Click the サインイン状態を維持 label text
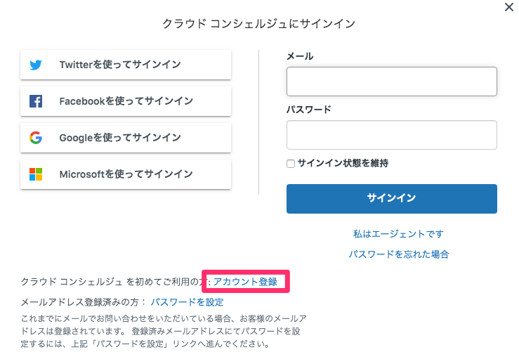Viewport: 519px width, 364px height. click(343, 163)
